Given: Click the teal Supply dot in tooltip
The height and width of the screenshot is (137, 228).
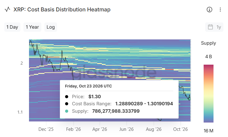Looking at the screenshot, I should pos(67,111).
